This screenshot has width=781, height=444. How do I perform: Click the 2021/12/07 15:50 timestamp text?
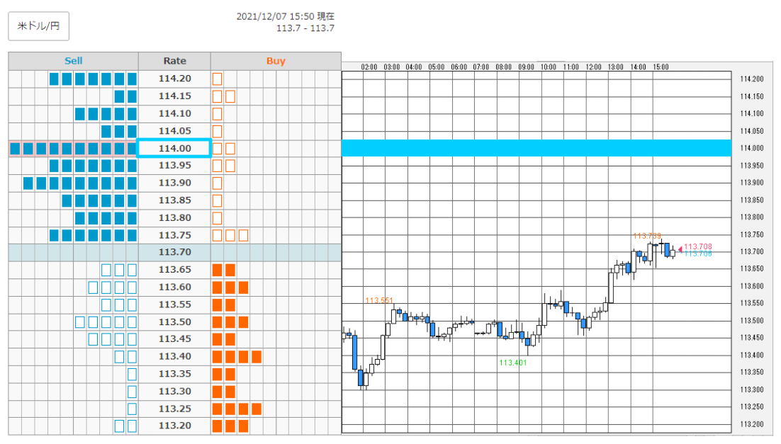[286, 16]
